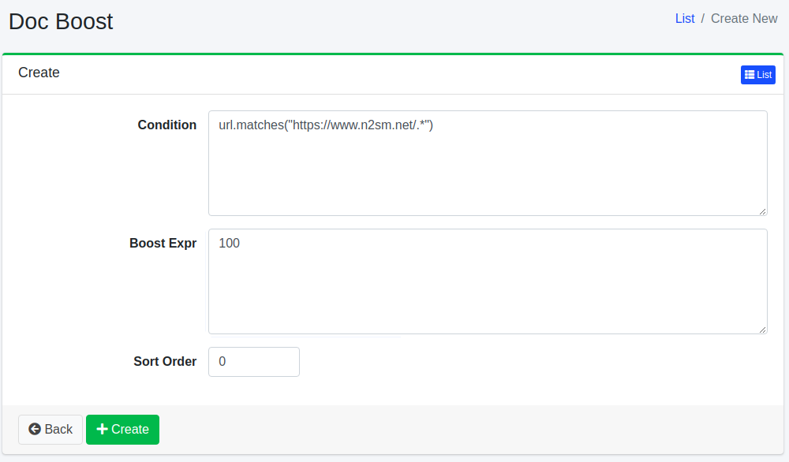Image resolution: width=789 pixels, height=462 pixels.
Task: Click the Condition textarea resize handle
Action: tap(762, 211)
